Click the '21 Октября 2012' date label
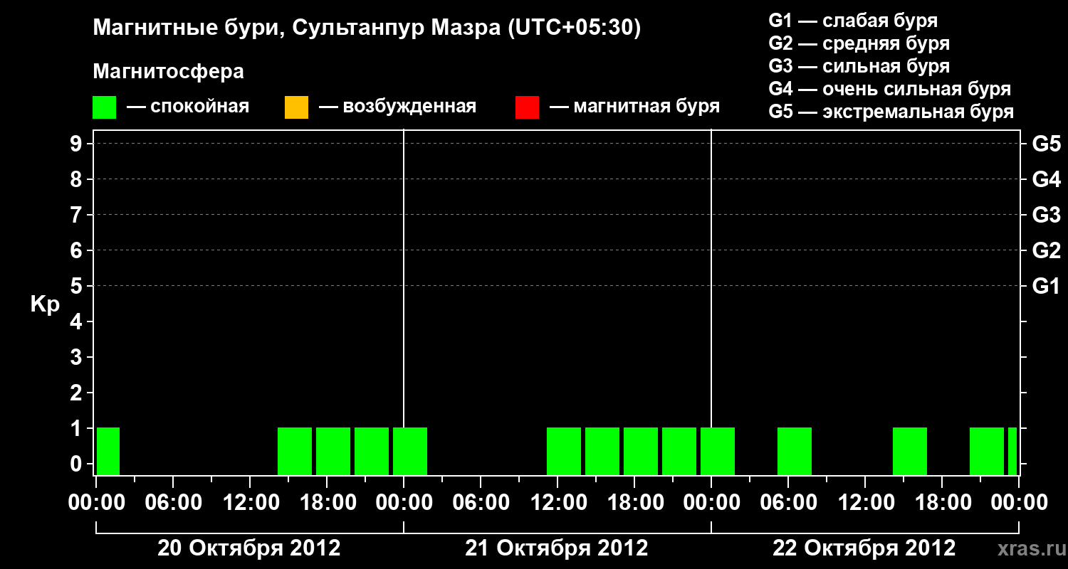1068x569 pixels. (557, 548)
